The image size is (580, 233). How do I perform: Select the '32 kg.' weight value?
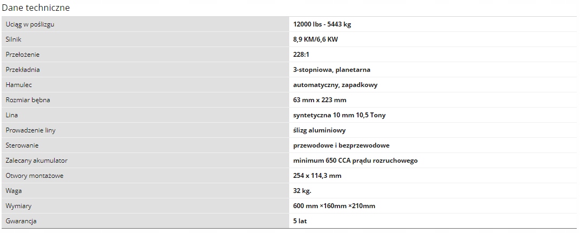click(302, 191)
